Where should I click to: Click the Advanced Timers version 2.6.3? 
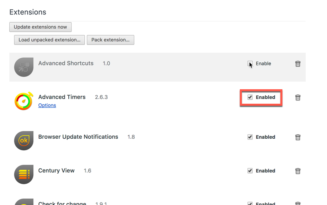101,97
